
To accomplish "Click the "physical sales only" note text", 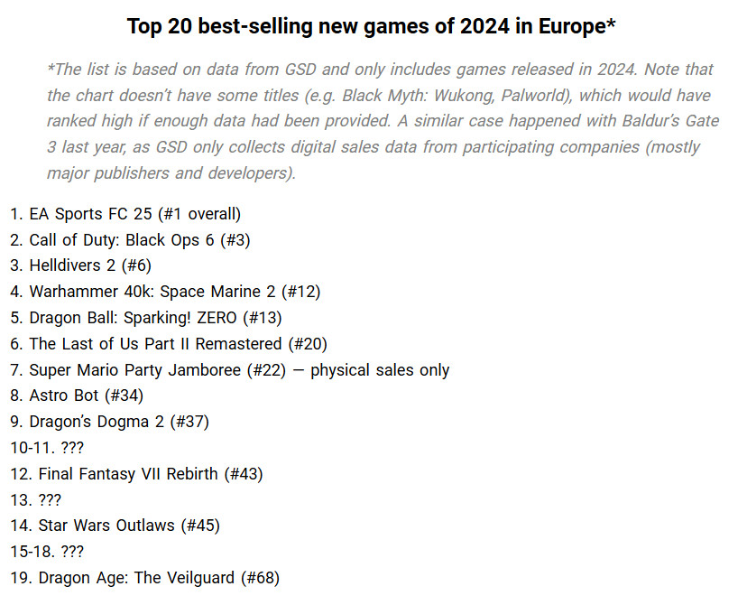I will click(x=380, y=369).
